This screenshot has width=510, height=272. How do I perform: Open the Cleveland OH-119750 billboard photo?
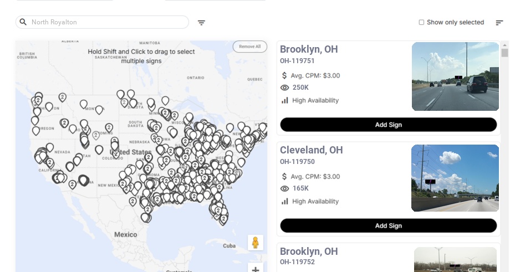point(455,178)
